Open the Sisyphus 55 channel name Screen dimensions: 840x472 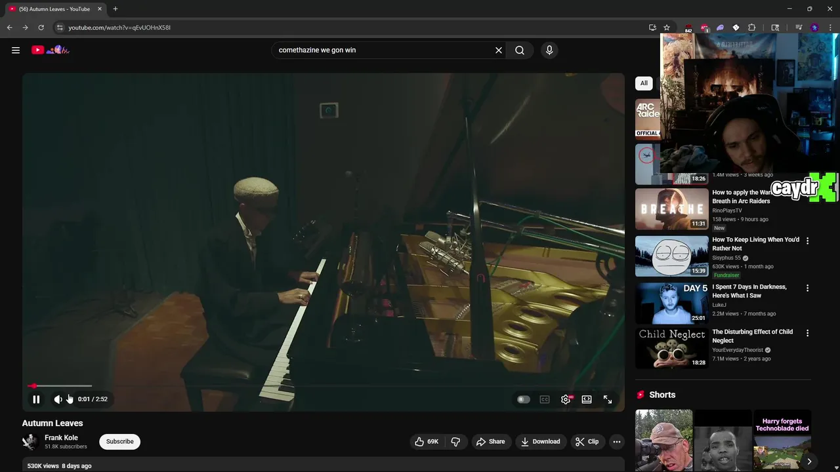click(726, 258)
